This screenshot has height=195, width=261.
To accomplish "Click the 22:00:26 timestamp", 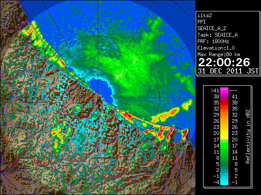I will coord(224,62).
